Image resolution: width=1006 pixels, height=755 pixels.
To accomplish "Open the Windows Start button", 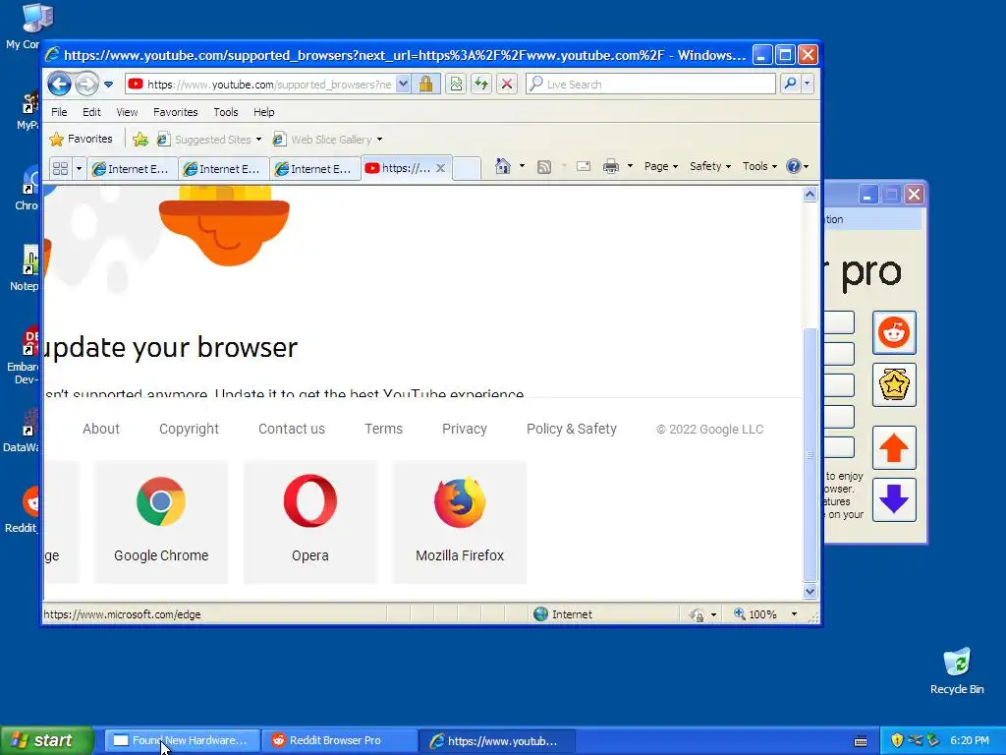I will pos(45,740).
